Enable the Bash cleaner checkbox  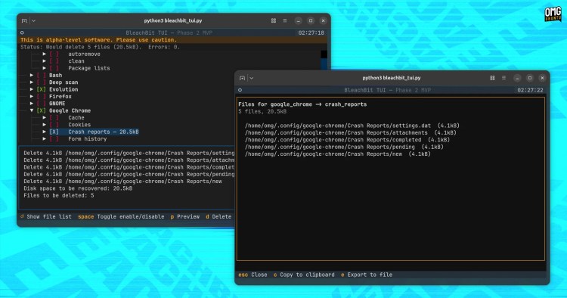(x=42, y=75)
